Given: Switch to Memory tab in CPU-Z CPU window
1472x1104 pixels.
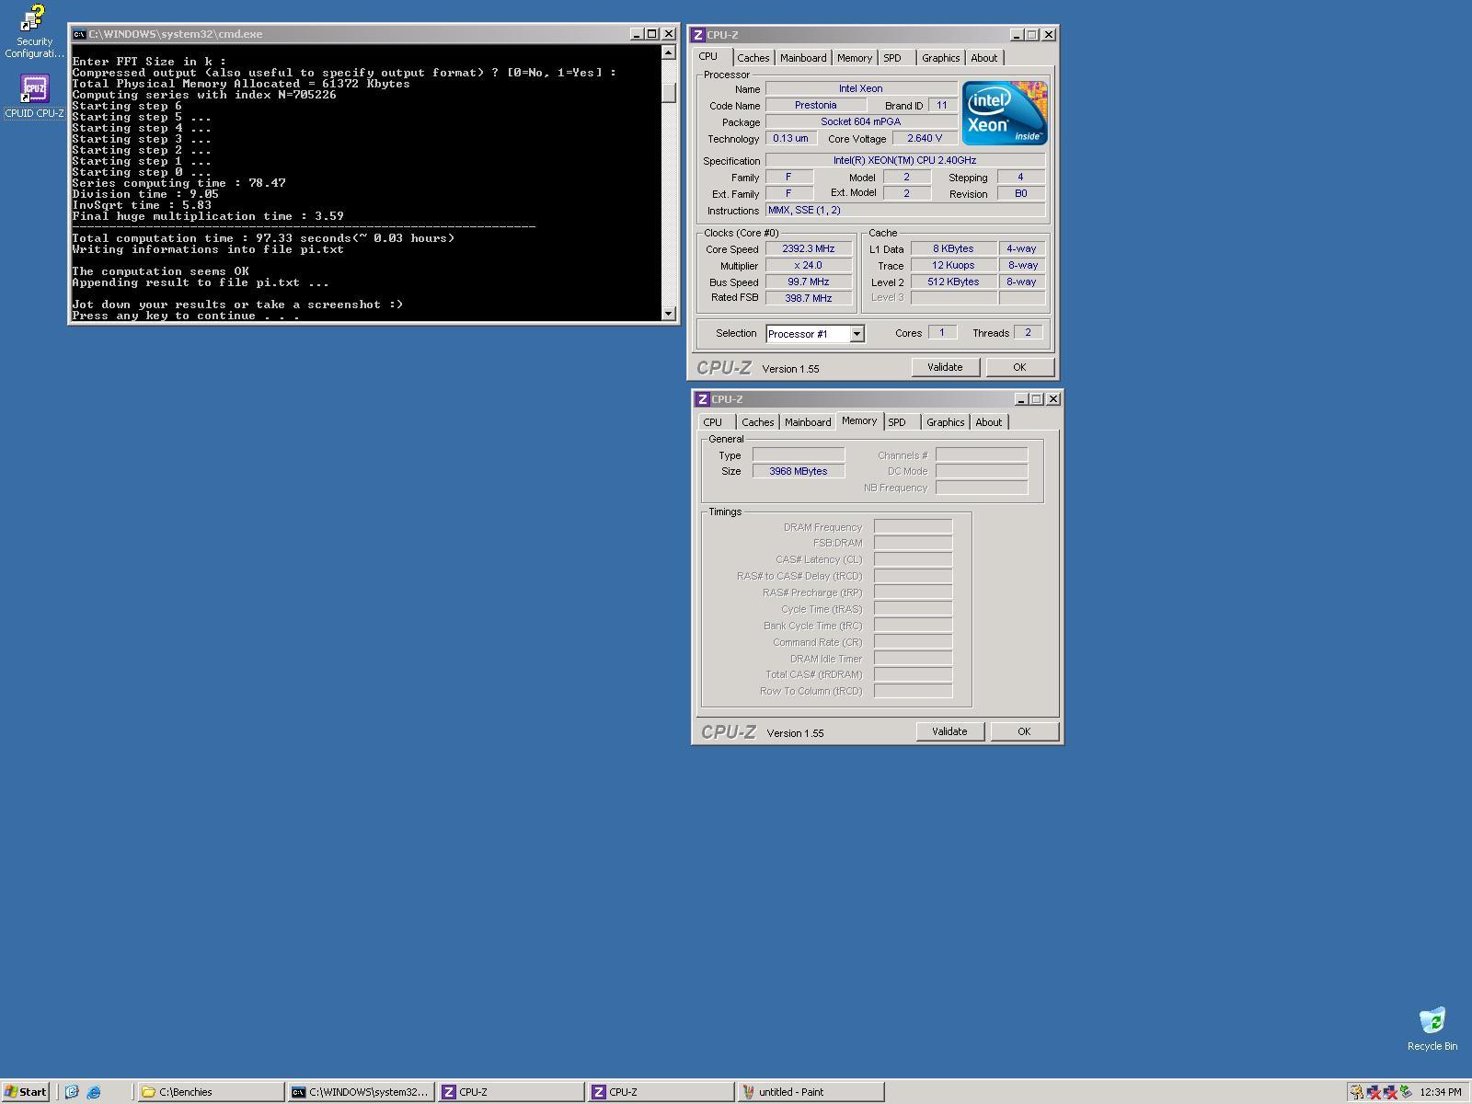Looking at the screenshot, I should click(854, 58).
